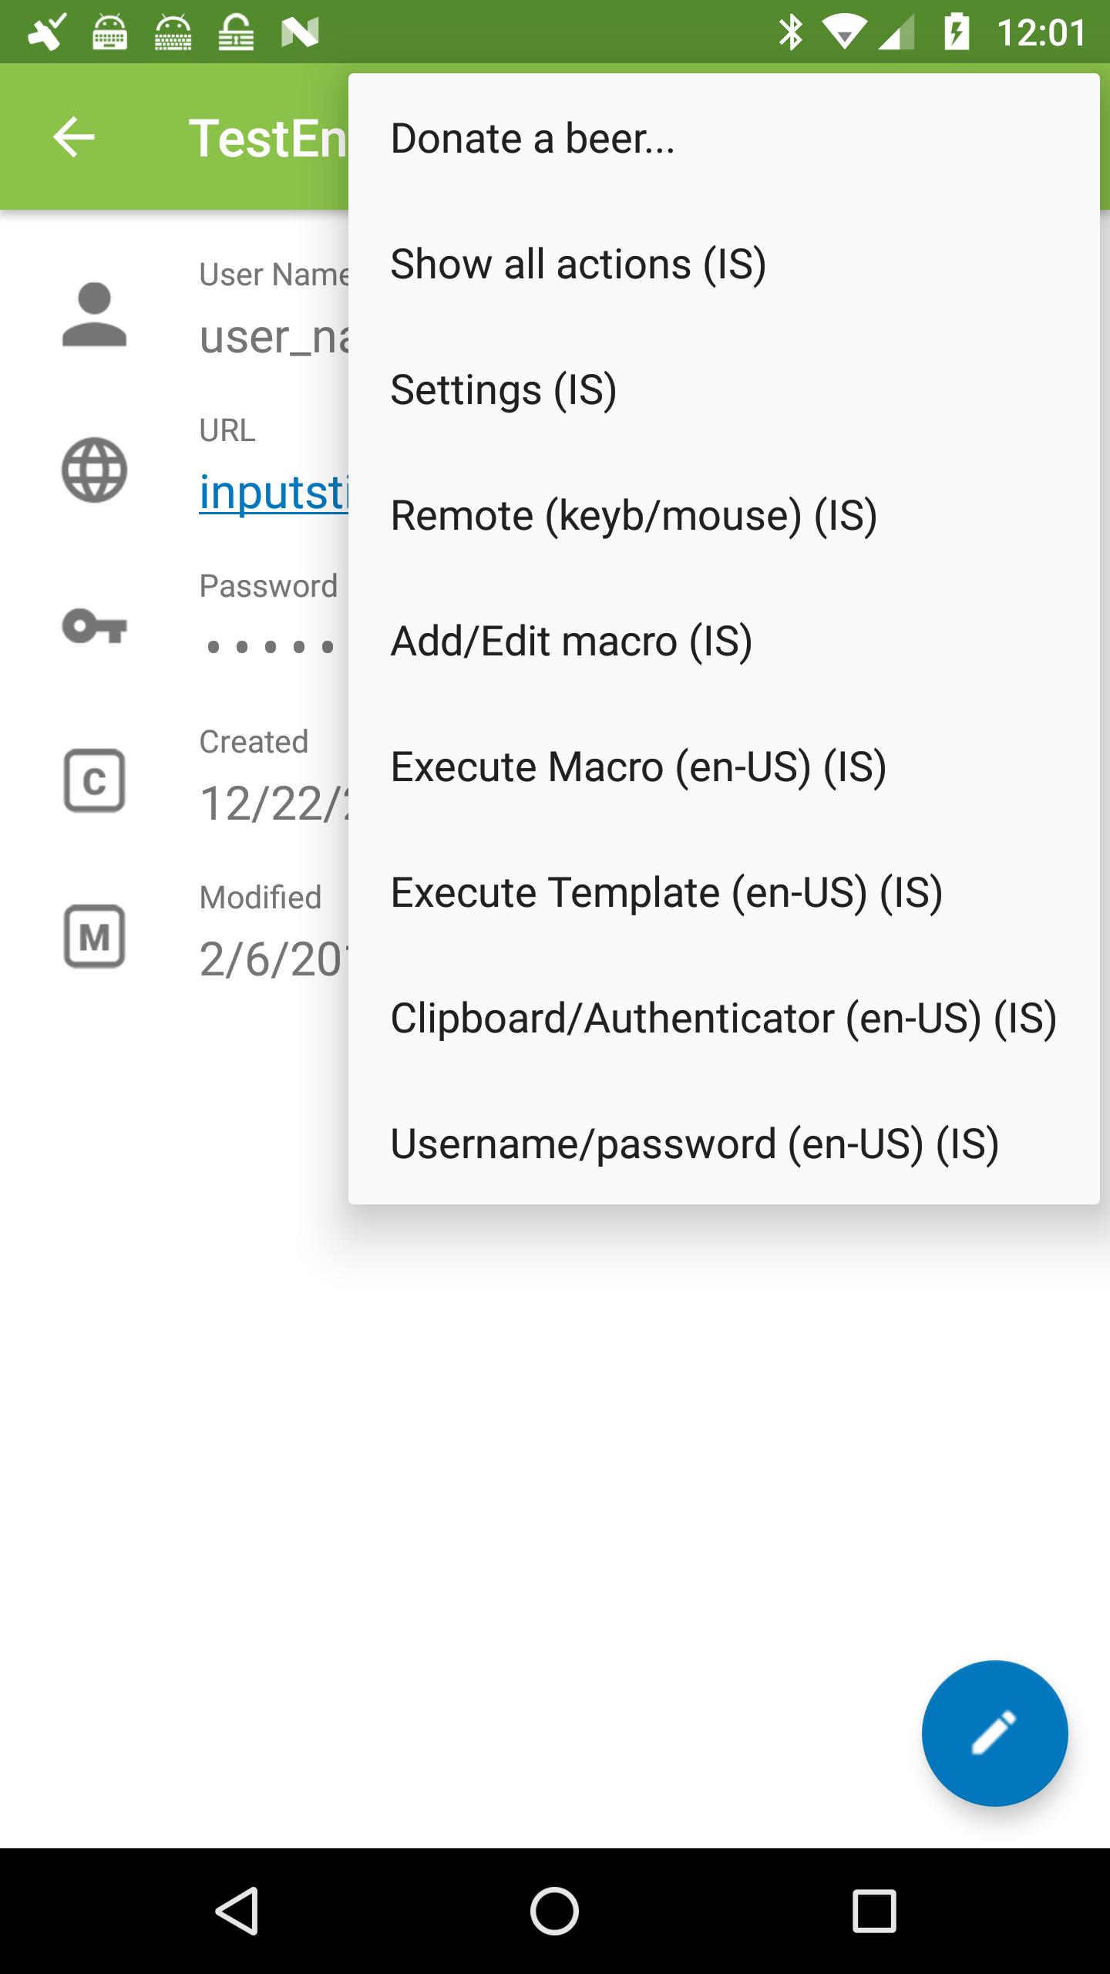
Task: Choose 'Execute Template (en-US) (IS)'
Action: (x=724, y=893)
